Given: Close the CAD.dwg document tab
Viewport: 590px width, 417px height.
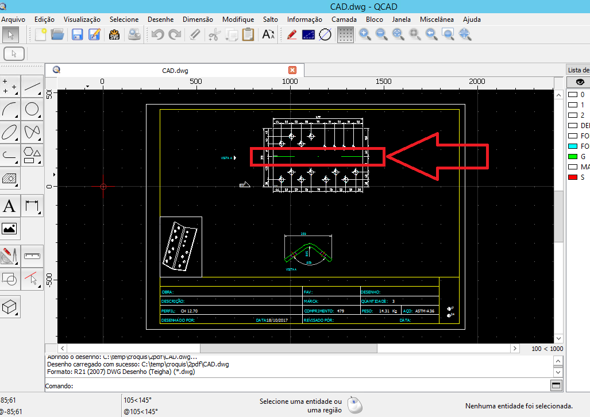Looking at the screenshot, I should click(292, 70).
